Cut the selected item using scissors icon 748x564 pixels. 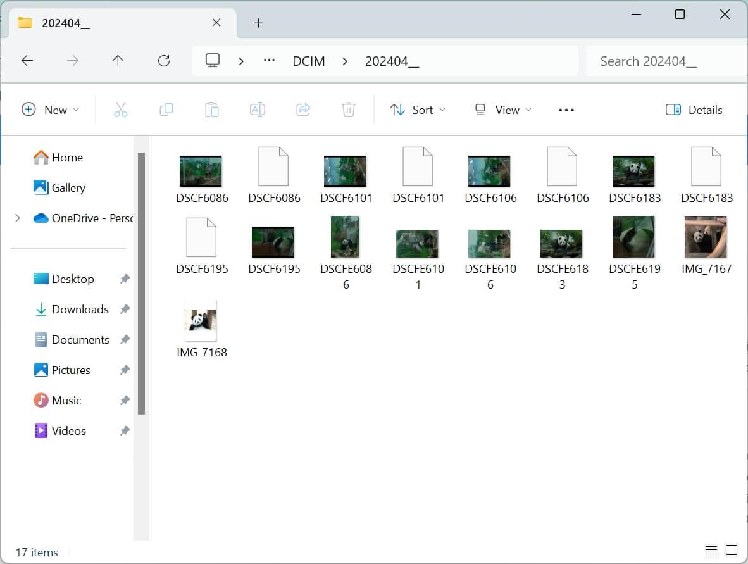[x=121, y=110]
